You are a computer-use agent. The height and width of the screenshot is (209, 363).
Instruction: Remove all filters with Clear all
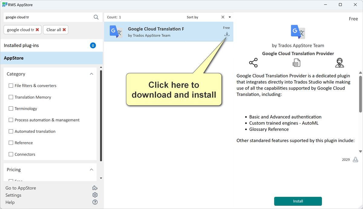pos(56,30)
